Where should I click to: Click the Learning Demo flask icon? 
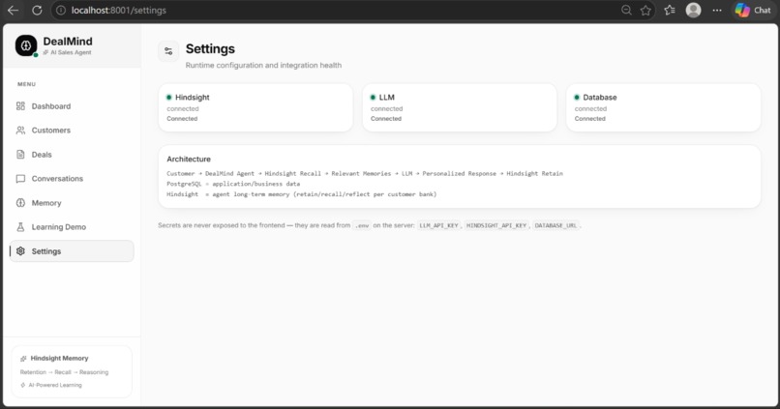(x=20, y=227)
